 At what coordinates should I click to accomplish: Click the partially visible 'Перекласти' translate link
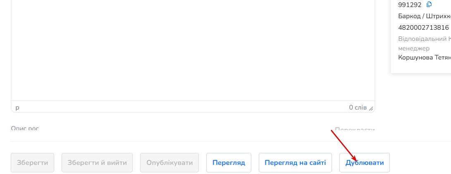click(x=355, y=129)
